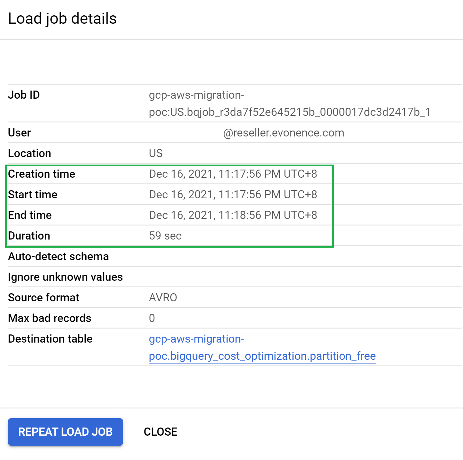Click the Auto-detect schema row

coord(58,256)
